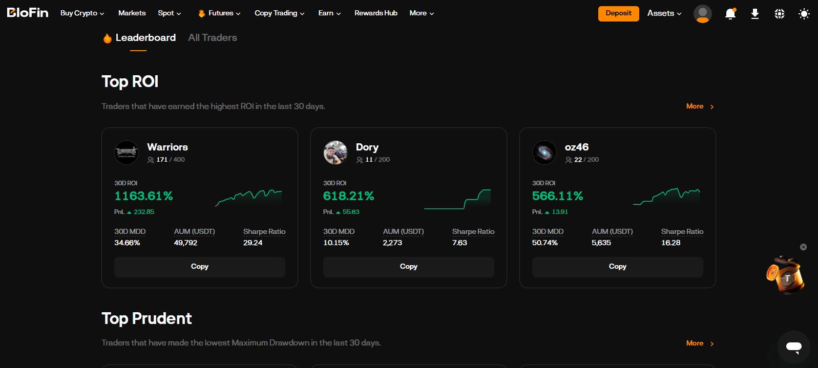
Task: Open the Dory trader avatar
Action: click(335, 153)
